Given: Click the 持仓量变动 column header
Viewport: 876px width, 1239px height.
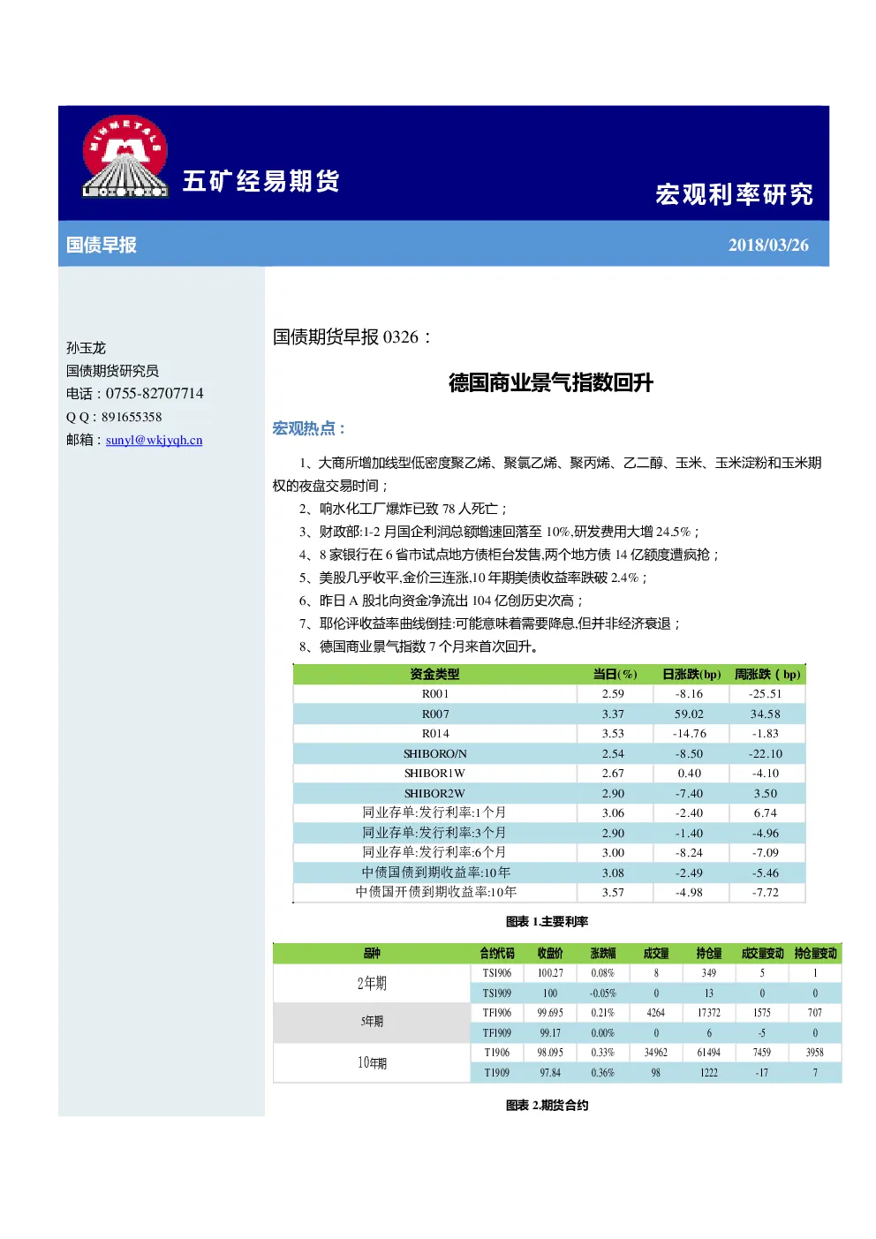Looking at the screenshot, I should pyautogui.click(x=815, y=954).
